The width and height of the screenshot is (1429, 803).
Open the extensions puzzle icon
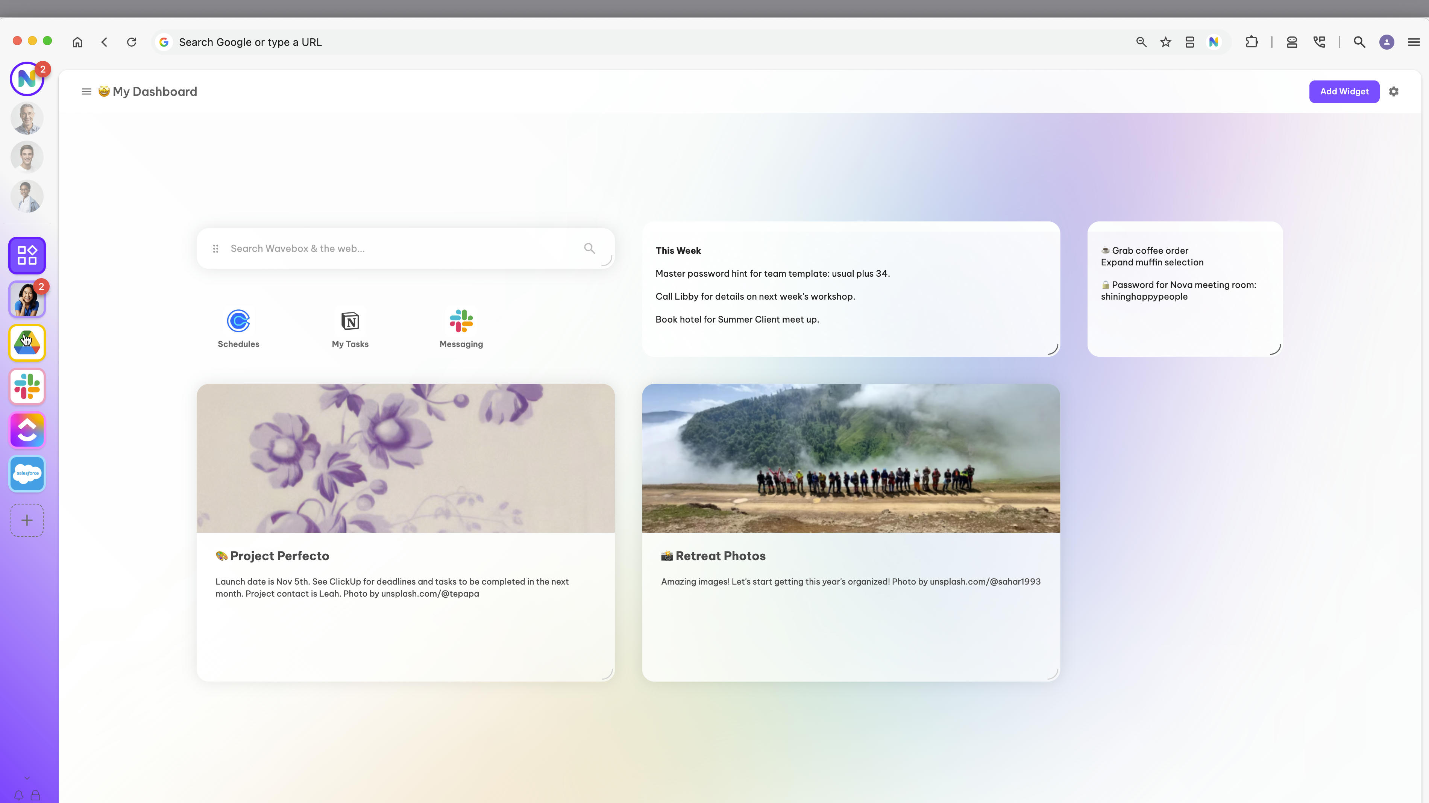(x=1252, y=42)
